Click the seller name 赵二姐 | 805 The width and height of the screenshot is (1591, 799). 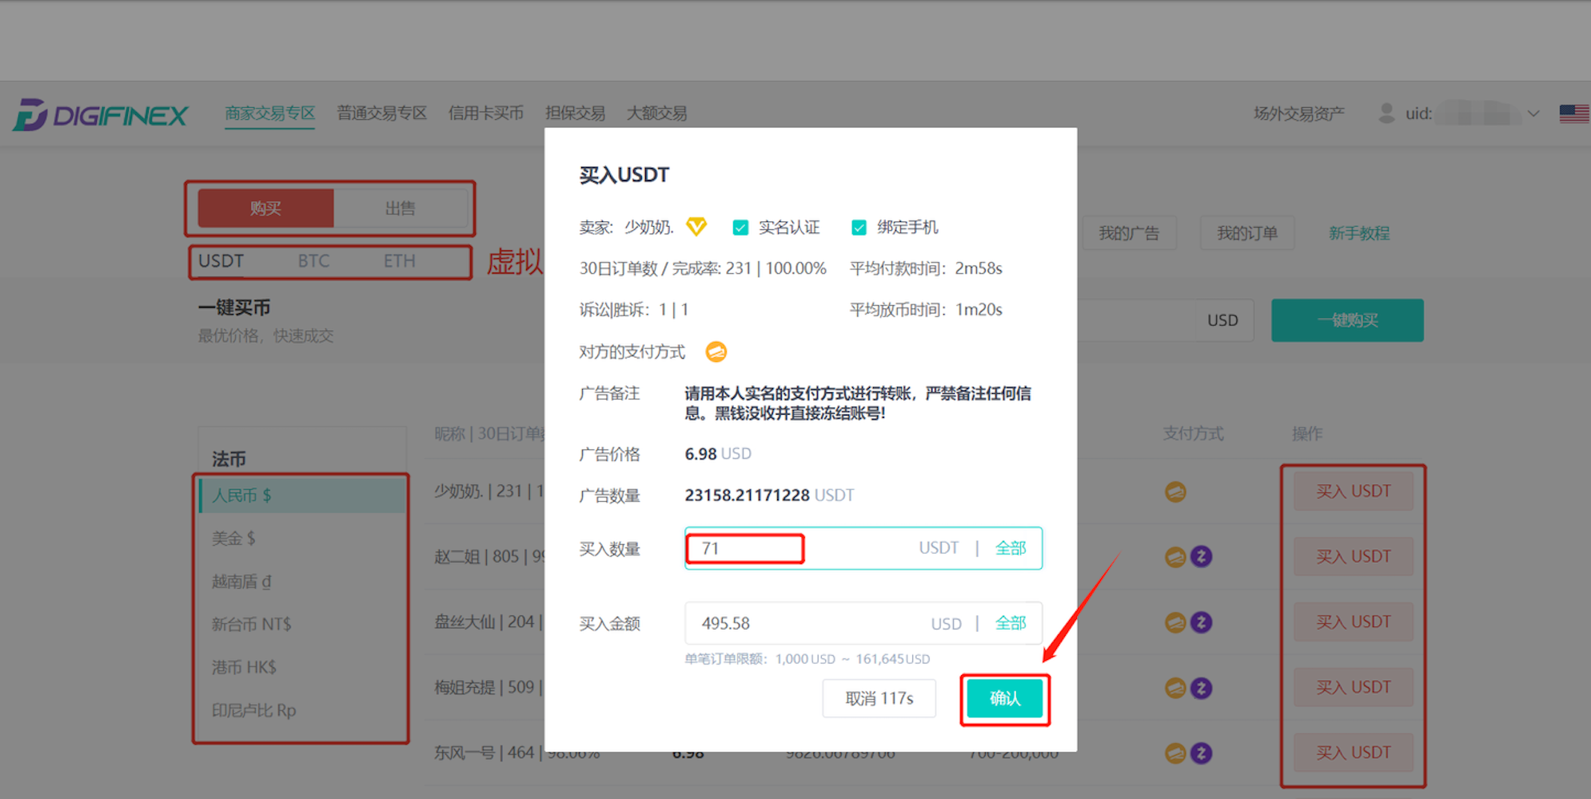click(476, 557)
